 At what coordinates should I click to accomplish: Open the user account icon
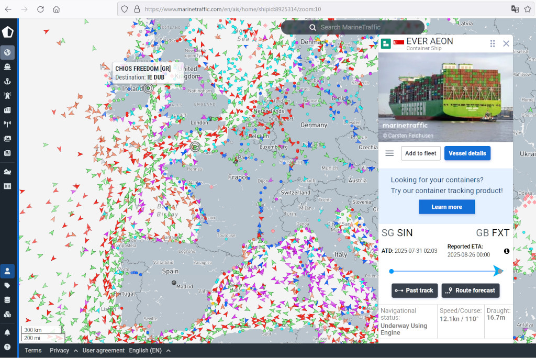pos(7,271)
